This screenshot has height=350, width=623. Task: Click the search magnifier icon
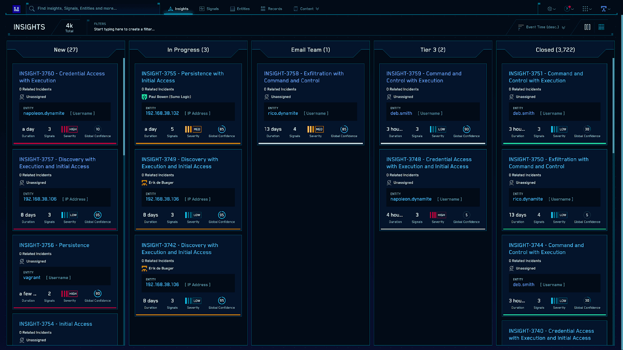pyautogui.click(x=32, y=9)
